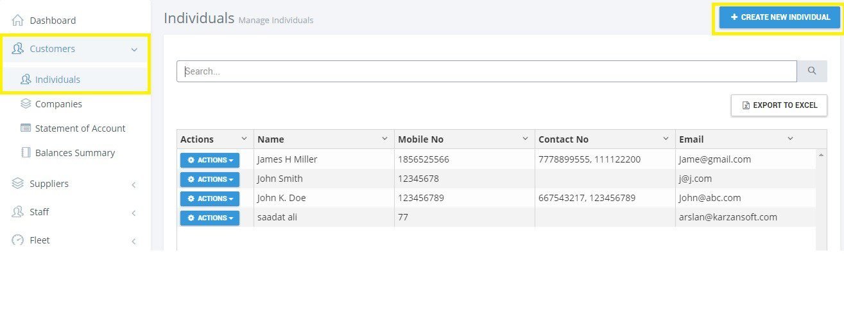844x318 pixels.
Task: Collapse the Customers menu chevron
Action: (x=134, y=49)
